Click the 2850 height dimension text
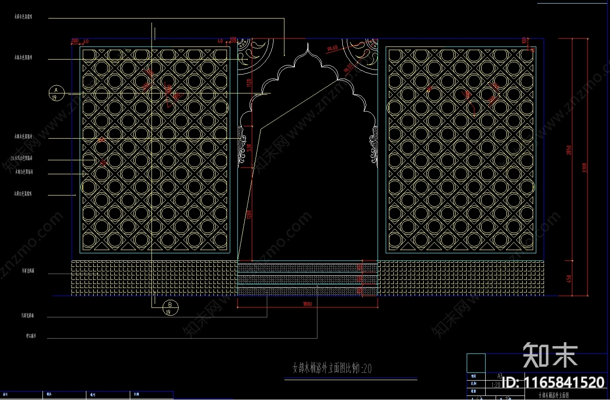The height and width of the screenshot is (400, 610). click(x=569, y=150)
